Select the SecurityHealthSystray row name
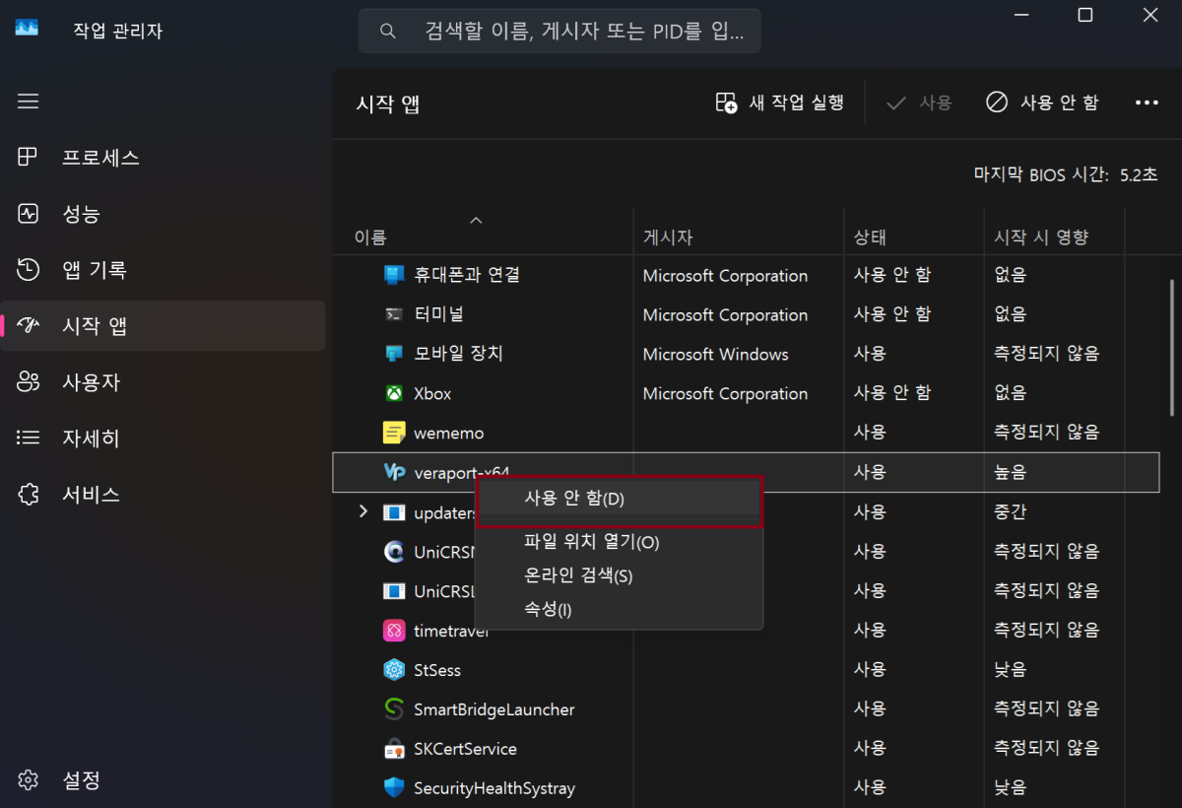This screenshot has width=1182, height=808. [x=493, y=788]
